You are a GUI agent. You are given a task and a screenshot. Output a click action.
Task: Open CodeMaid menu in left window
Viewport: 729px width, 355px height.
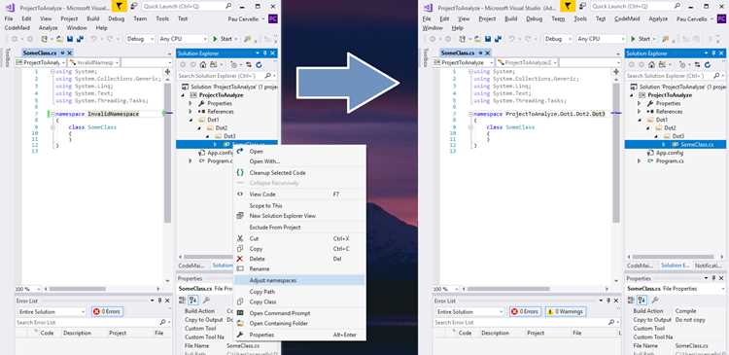pos(17,28)
